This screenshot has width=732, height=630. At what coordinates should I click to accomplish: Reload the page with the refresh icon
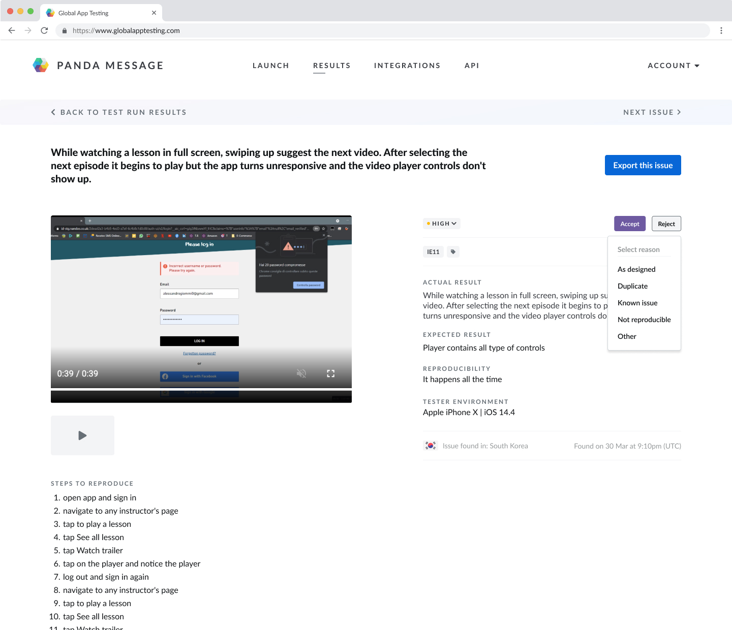point(44,30)
